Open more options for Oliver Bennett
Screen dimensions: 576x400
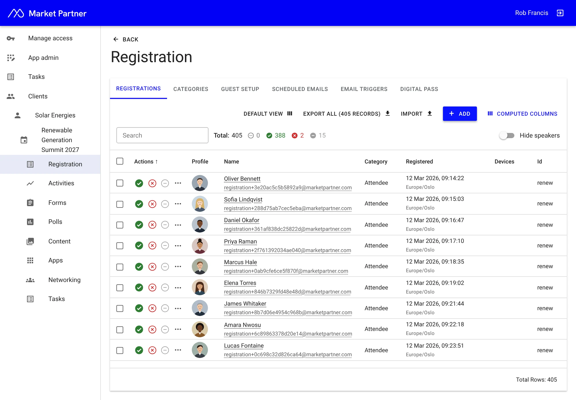[178, 183]
